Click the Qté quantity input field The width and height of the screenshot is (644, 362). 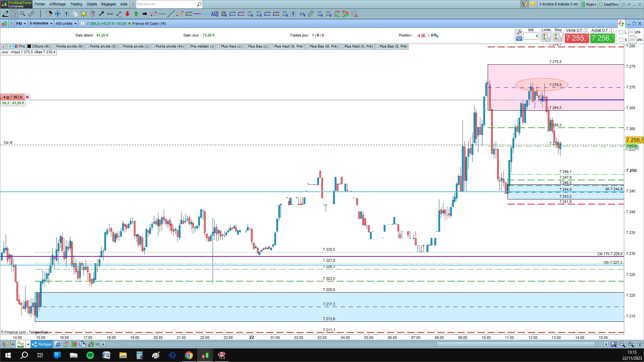(x=531, y=36)
